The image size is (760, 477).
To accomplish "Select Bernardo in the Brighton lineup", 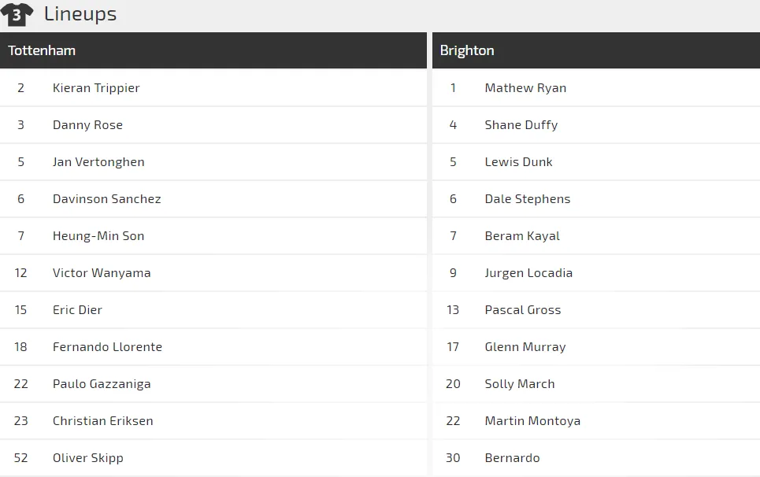I will click(513, 458).
